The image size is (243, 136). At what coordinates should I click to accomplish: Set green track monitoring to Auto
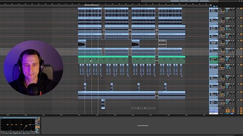(x=221, y=60)
